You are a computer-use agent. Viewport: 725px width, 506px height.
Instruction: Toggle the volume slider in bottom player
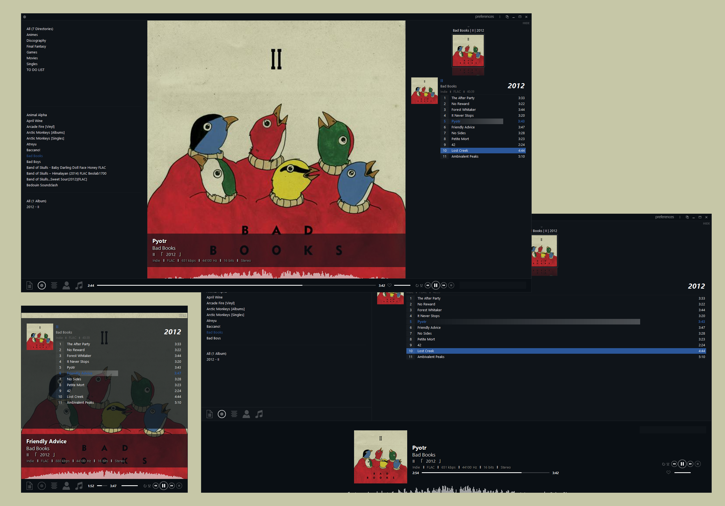coord(684,472)
